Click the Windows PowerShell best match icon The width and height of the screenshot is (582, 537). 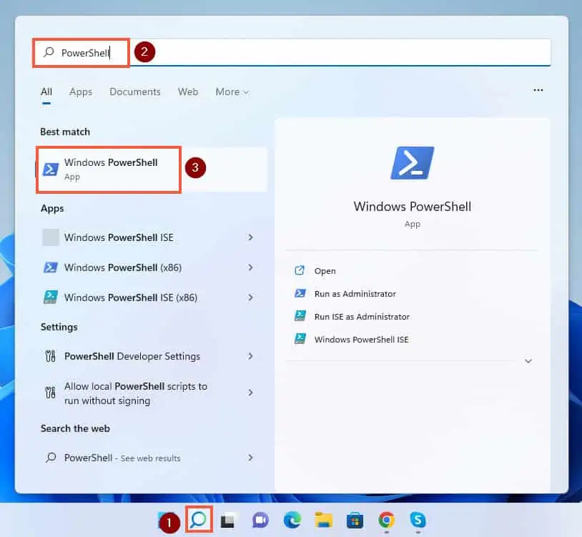(x=51, y=169)
